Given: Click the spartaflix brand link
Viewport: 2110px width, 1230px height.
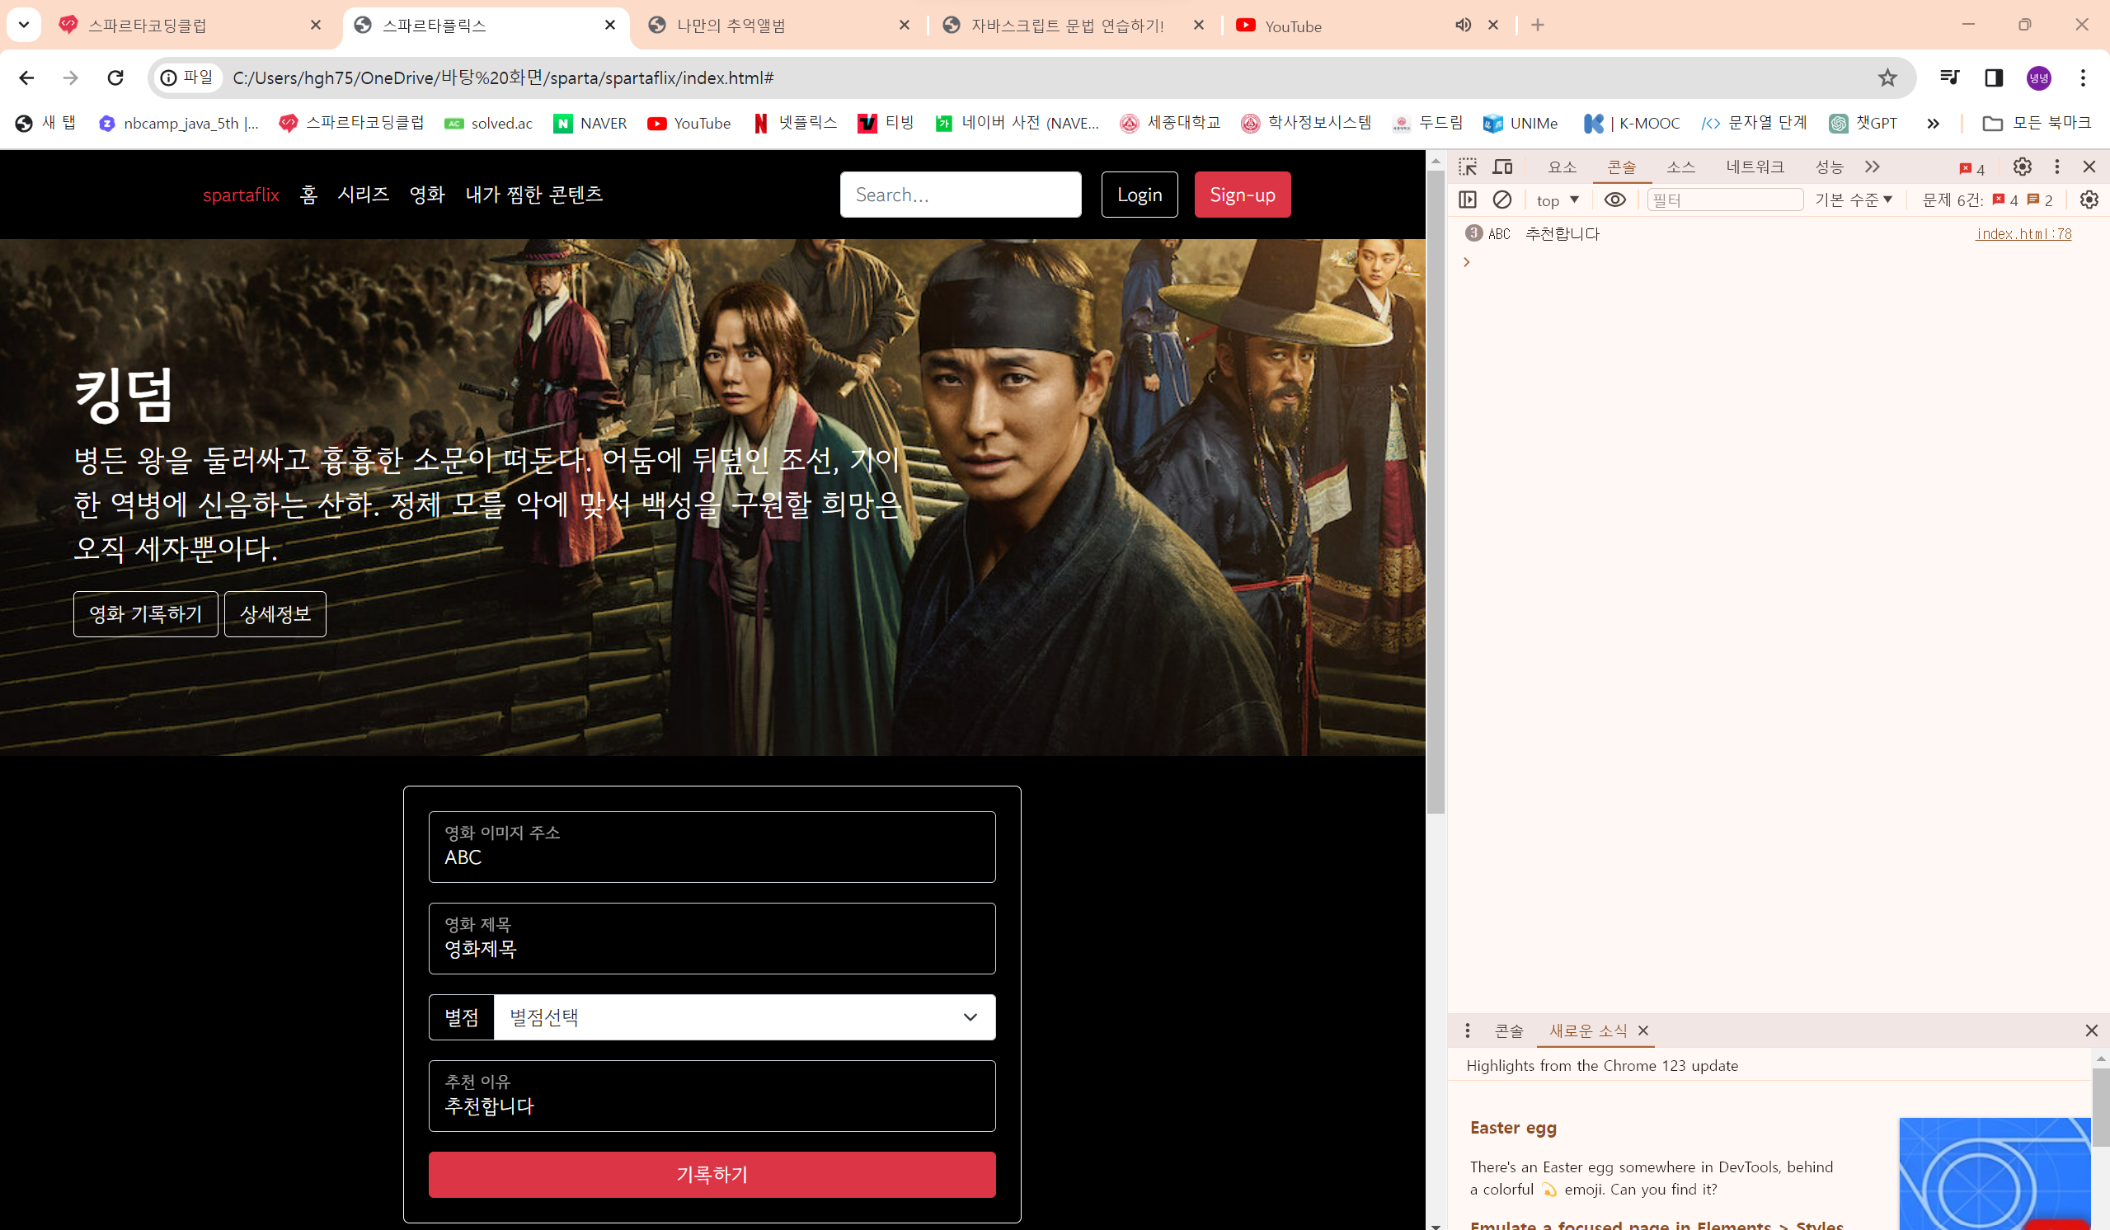Looking at the screenshot, I should 241,195.
